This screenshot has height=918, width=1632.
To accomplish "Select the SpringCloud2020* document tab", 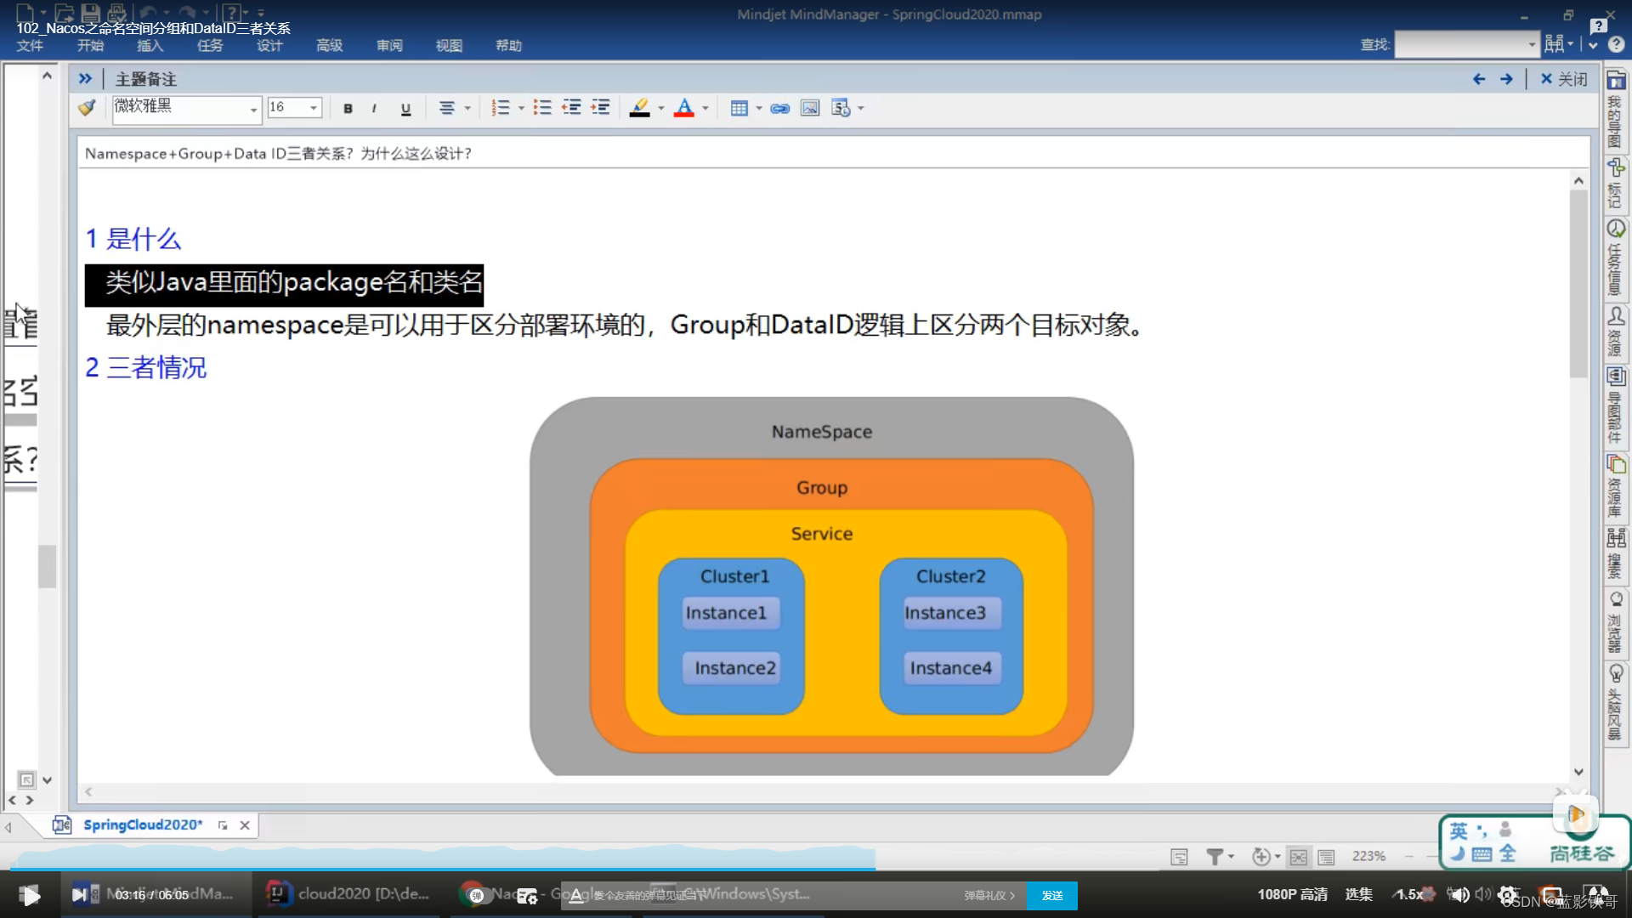I will point(143,824).
